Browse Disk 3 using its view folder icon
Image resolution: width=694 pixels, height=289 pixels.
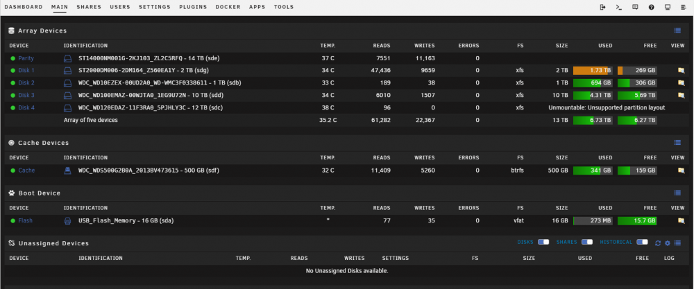(682, 95)
